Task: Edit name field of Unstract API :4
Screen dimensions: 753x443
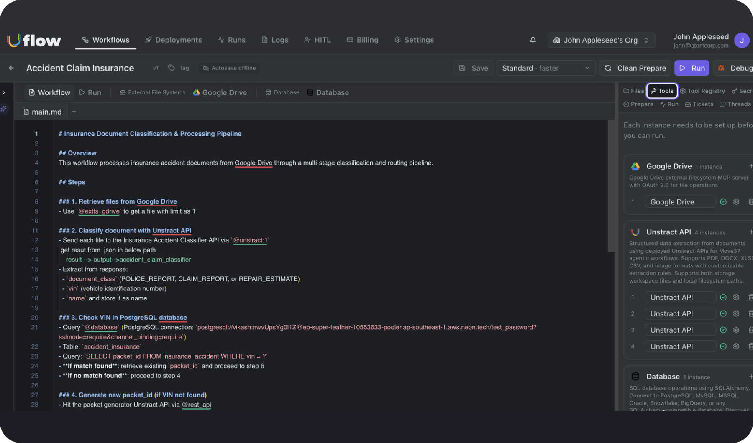Action: point(680,346)
